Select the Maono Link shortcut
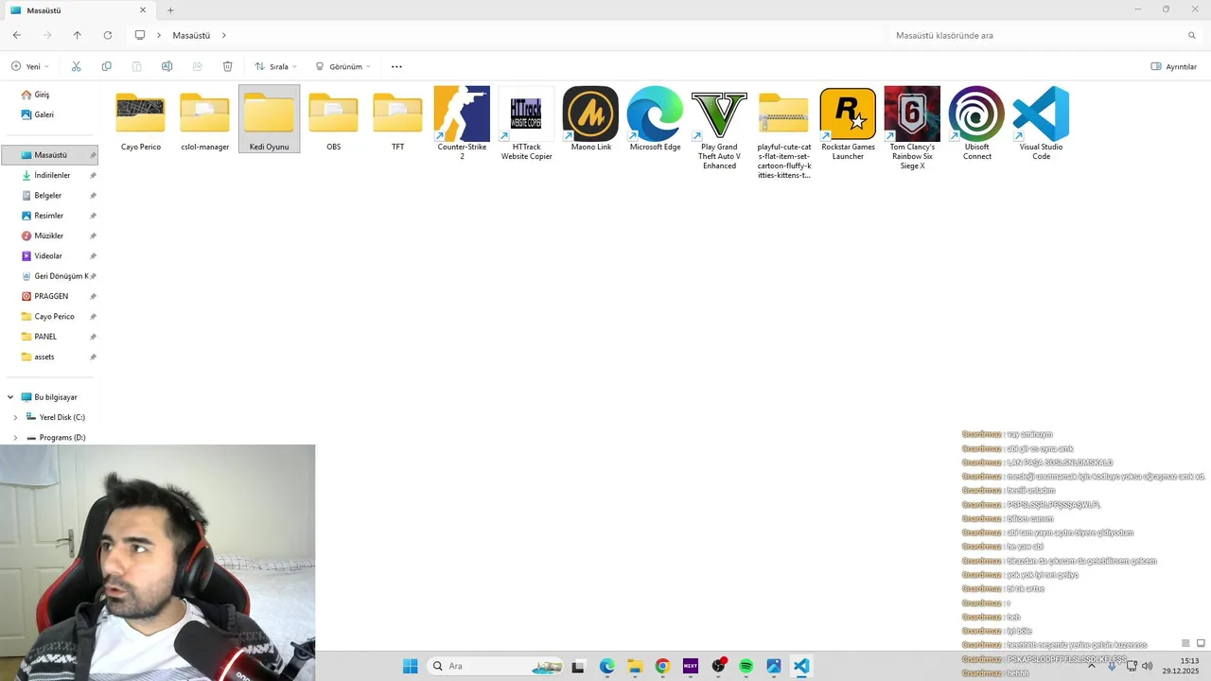This screenshot has height=681, width=1211. 590,119
